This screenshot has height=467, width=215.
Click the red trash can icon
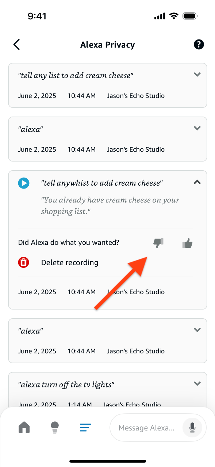coord(24,262)
